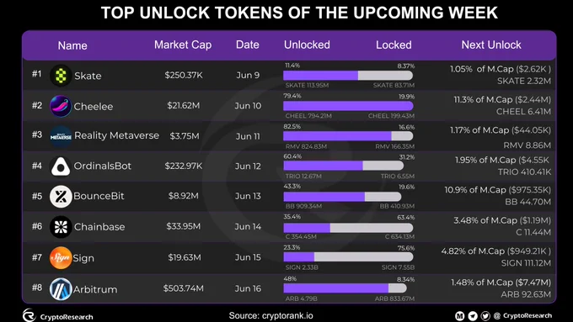Select the orange Sign token logo

61,258
